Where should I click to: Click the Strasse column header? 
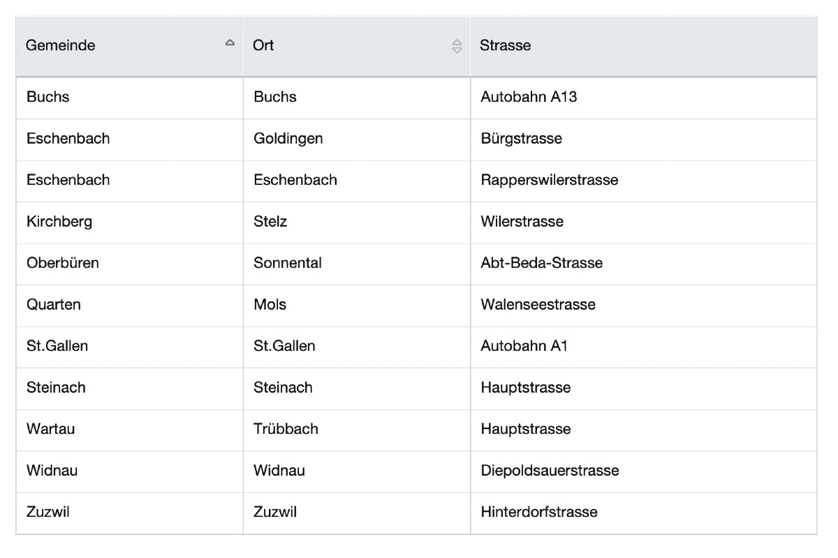point(506,45)
